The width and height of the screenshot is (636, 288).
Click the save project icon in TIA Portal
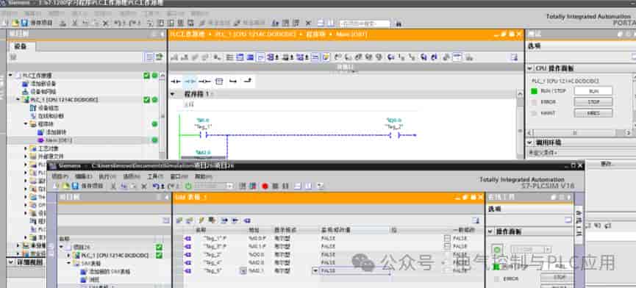[24, 23]
